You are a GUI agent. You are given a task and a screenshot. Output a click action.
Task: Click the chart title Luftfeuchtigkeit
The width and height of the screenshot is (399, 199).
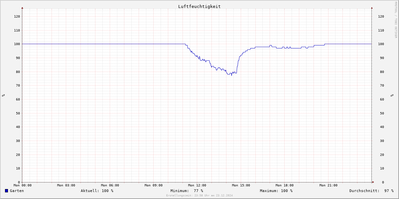(x=199, y=6)
